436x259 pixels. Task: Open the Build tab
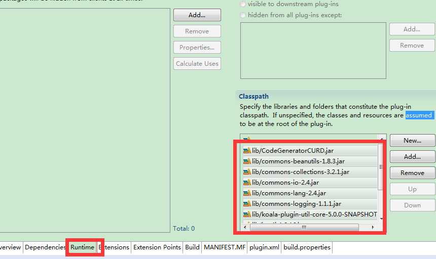click(x=193, y=247)
